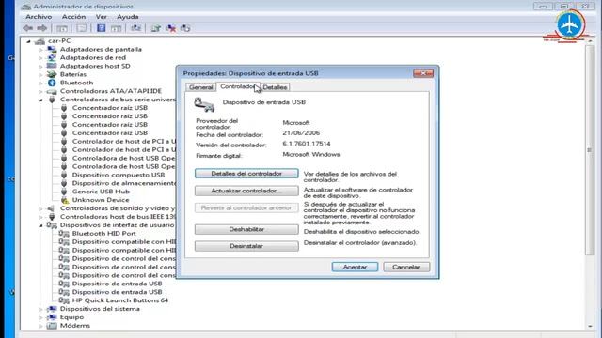Expand Dispositivos del sistema node
The height and width of the screenshot is (338, 602).
pyautogui.click(x=40, y=309)
